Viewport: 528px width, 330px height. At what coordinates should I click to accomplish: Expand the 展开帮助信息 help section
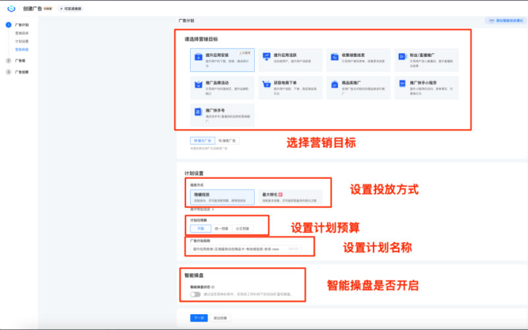pos(202,209)
